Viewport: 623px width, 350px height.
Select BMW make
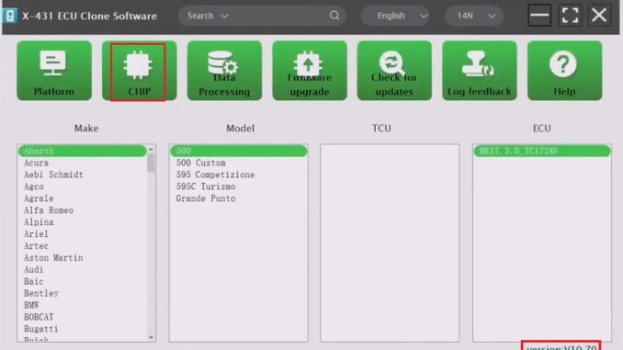[x=83, y=306]
